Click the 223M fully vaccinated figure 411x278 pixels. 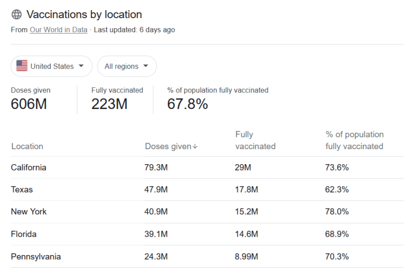(x=109, y=104)
